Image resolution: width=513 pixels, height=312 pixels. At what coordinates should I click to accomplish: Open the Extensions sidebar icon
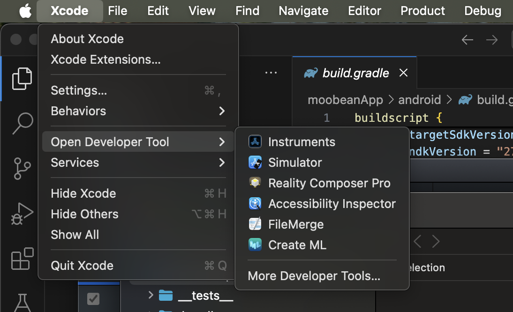pyautogui.click(x=22, y=259)
